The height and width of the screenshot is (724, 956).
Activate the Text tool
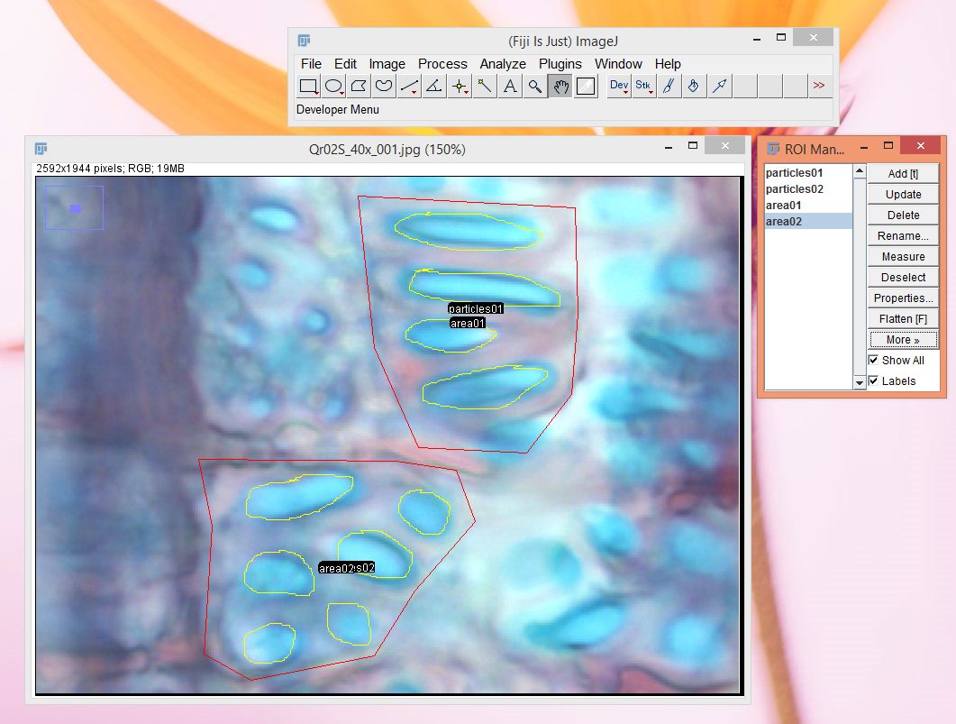coord(510,87)
